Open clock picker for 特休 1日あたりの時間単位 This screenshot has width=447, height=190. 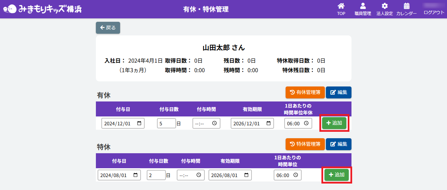pos(295,175)
